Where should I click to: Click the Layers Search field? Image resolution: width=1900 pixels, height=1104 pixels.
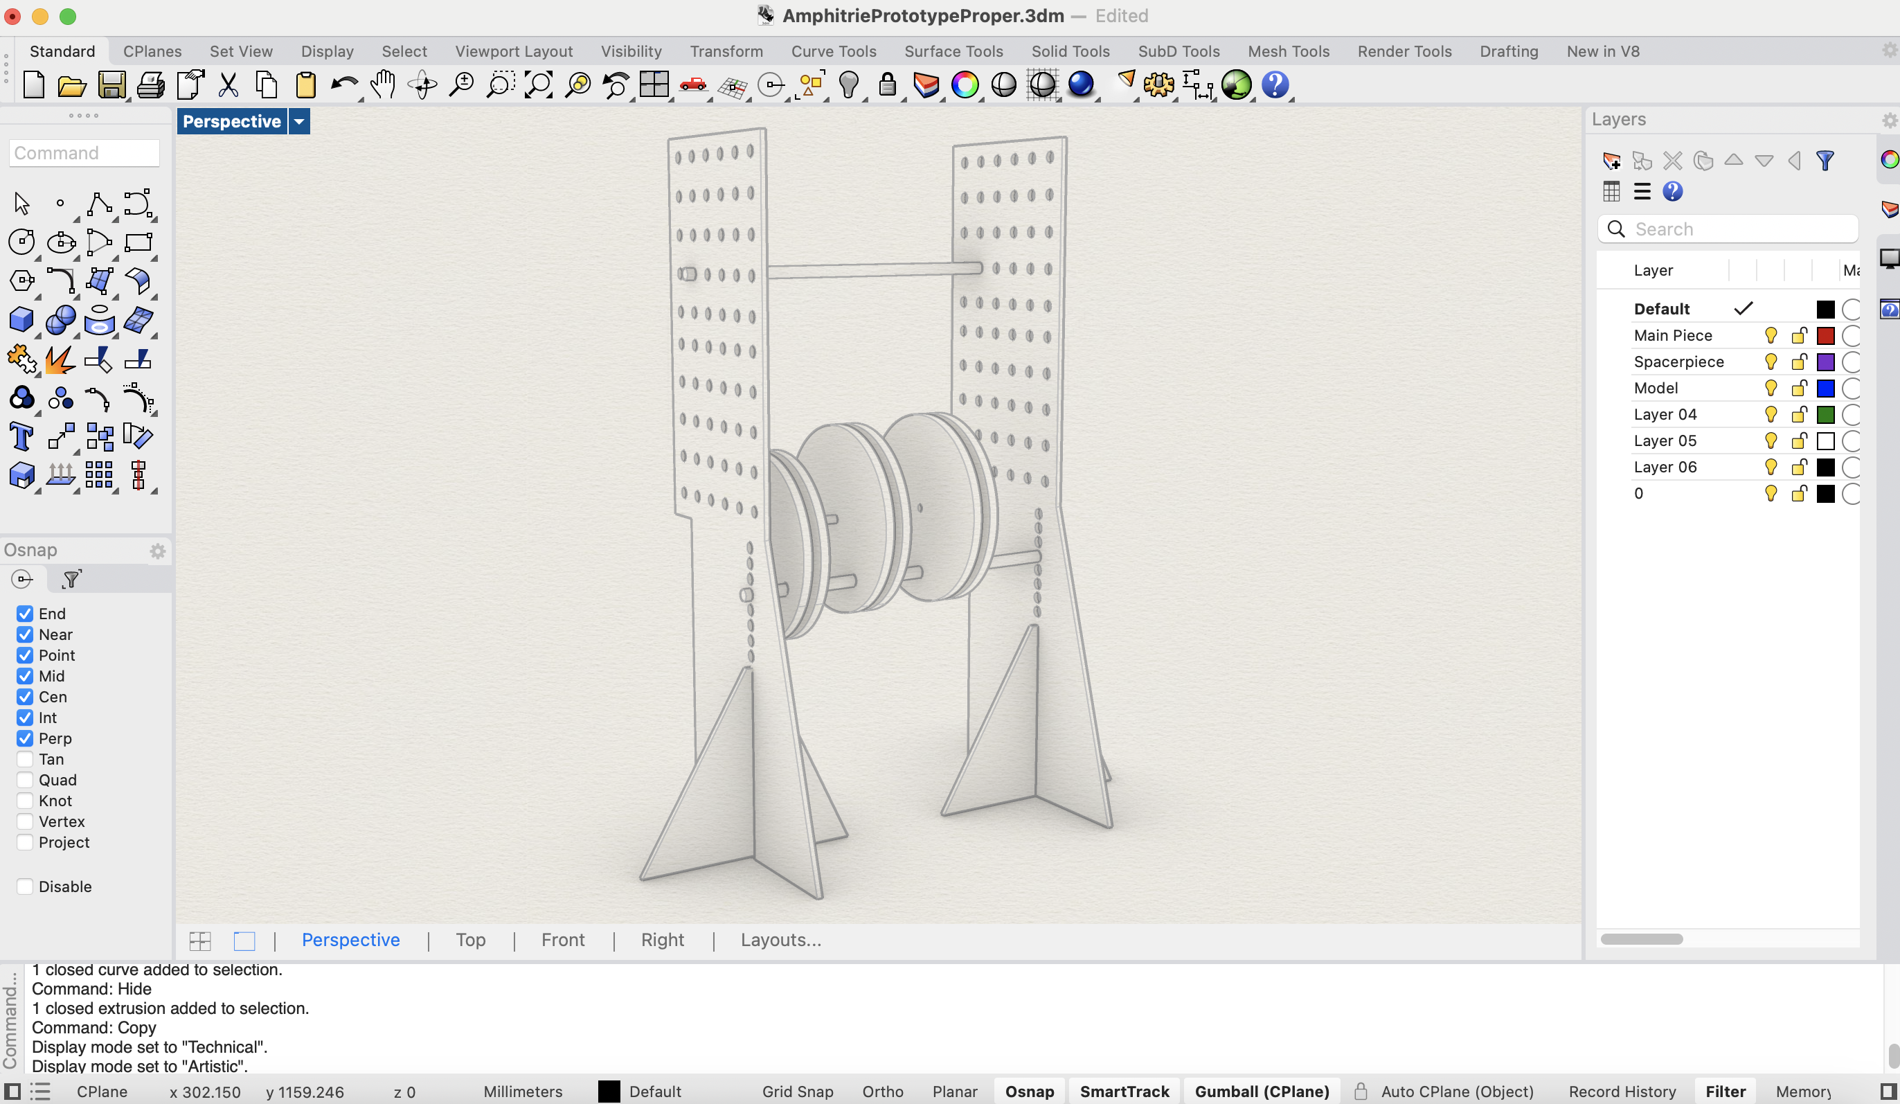point(1728,229)
